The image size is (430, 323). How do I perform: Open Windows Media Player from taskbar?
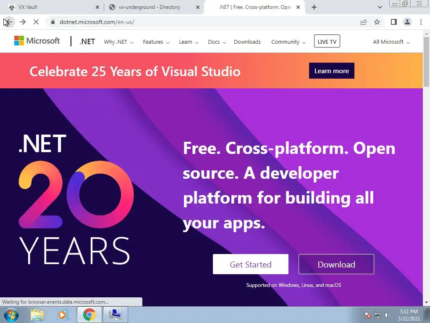63,315
